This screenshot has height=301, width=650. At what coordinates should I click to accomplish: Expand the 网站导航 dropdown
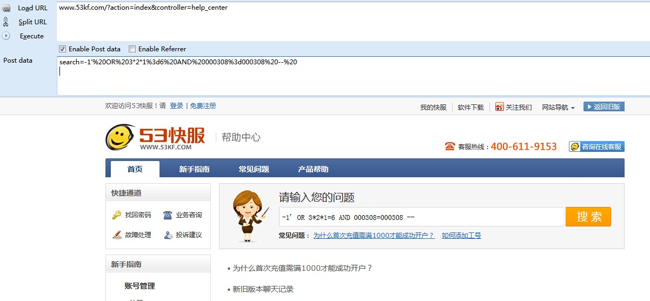coord(558,107)
